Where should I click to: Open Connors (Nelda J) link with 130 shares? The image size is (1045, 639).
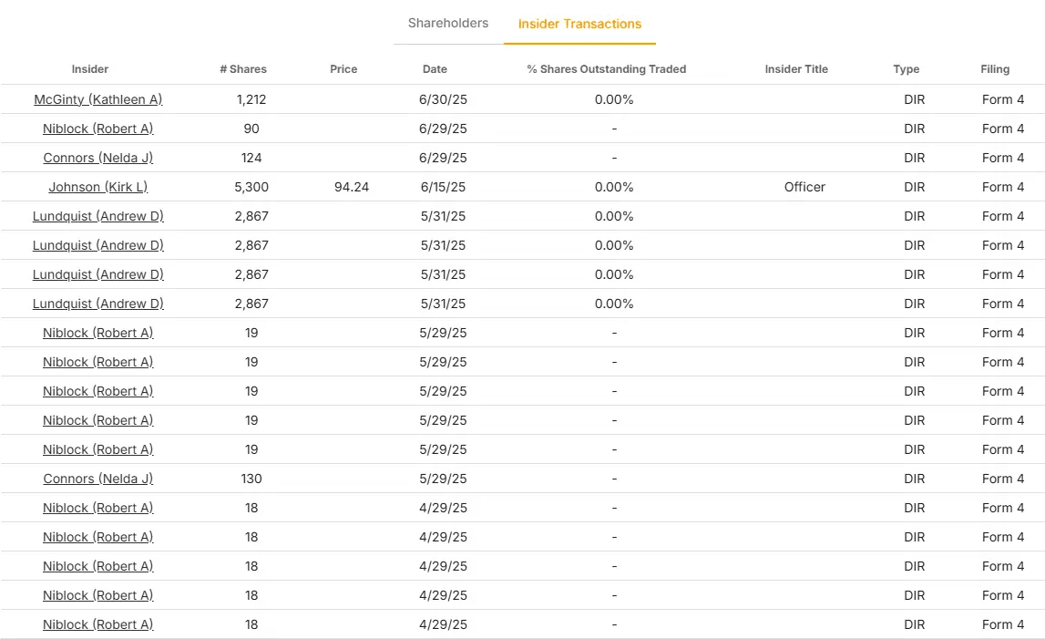coord(98,479)
